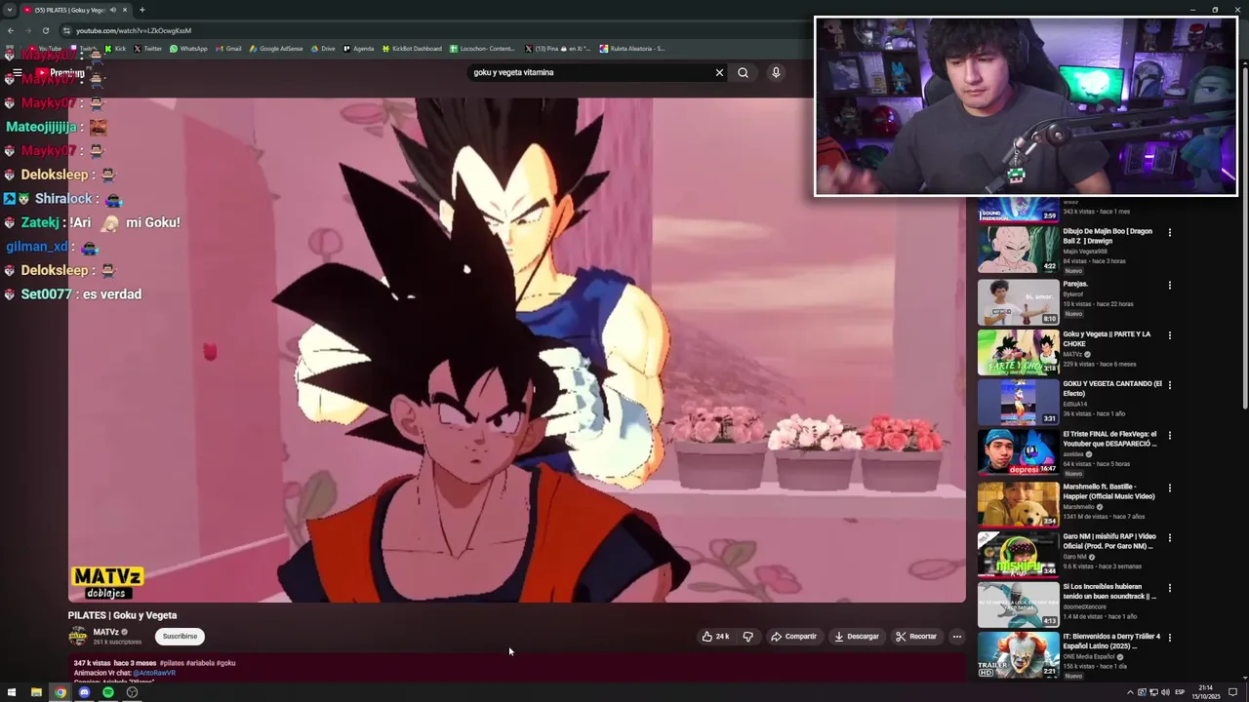Image resolution: width=1249 pixels, height=702 pixels.
Task: Open the @AntoRawVR mention link
Action: [x=154, y=673]
